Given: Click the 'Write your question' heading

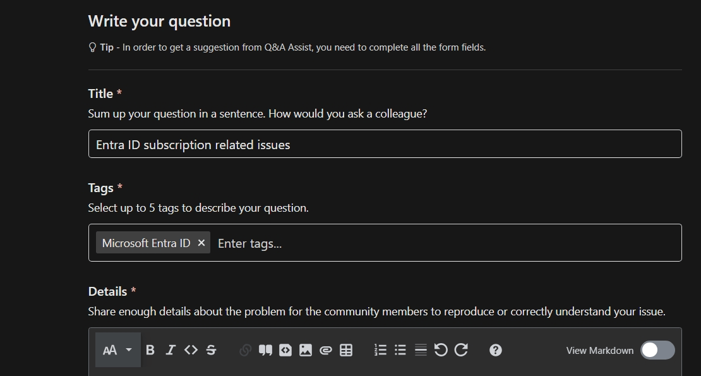Looking at the screenshot, I should [x=160, y=21].
